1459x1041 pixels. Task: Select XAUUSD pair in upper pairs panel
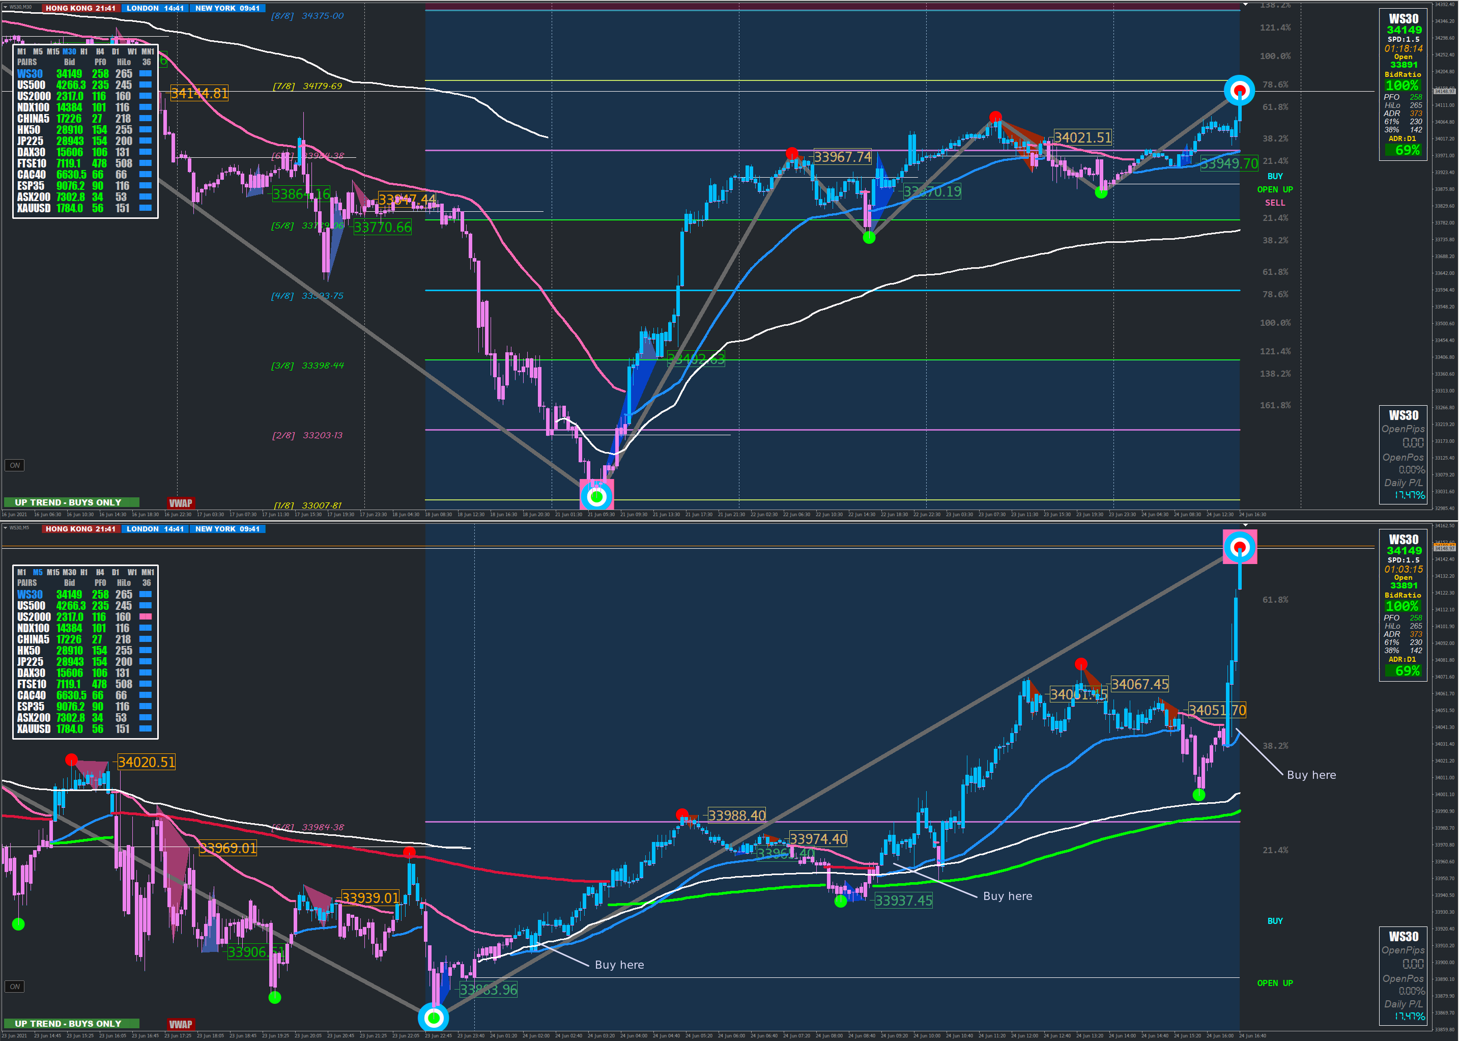[x=33, y=208]
